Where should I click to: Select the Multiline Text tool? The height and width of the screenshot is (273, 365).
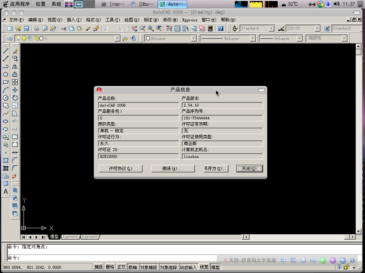coord(6,192)
